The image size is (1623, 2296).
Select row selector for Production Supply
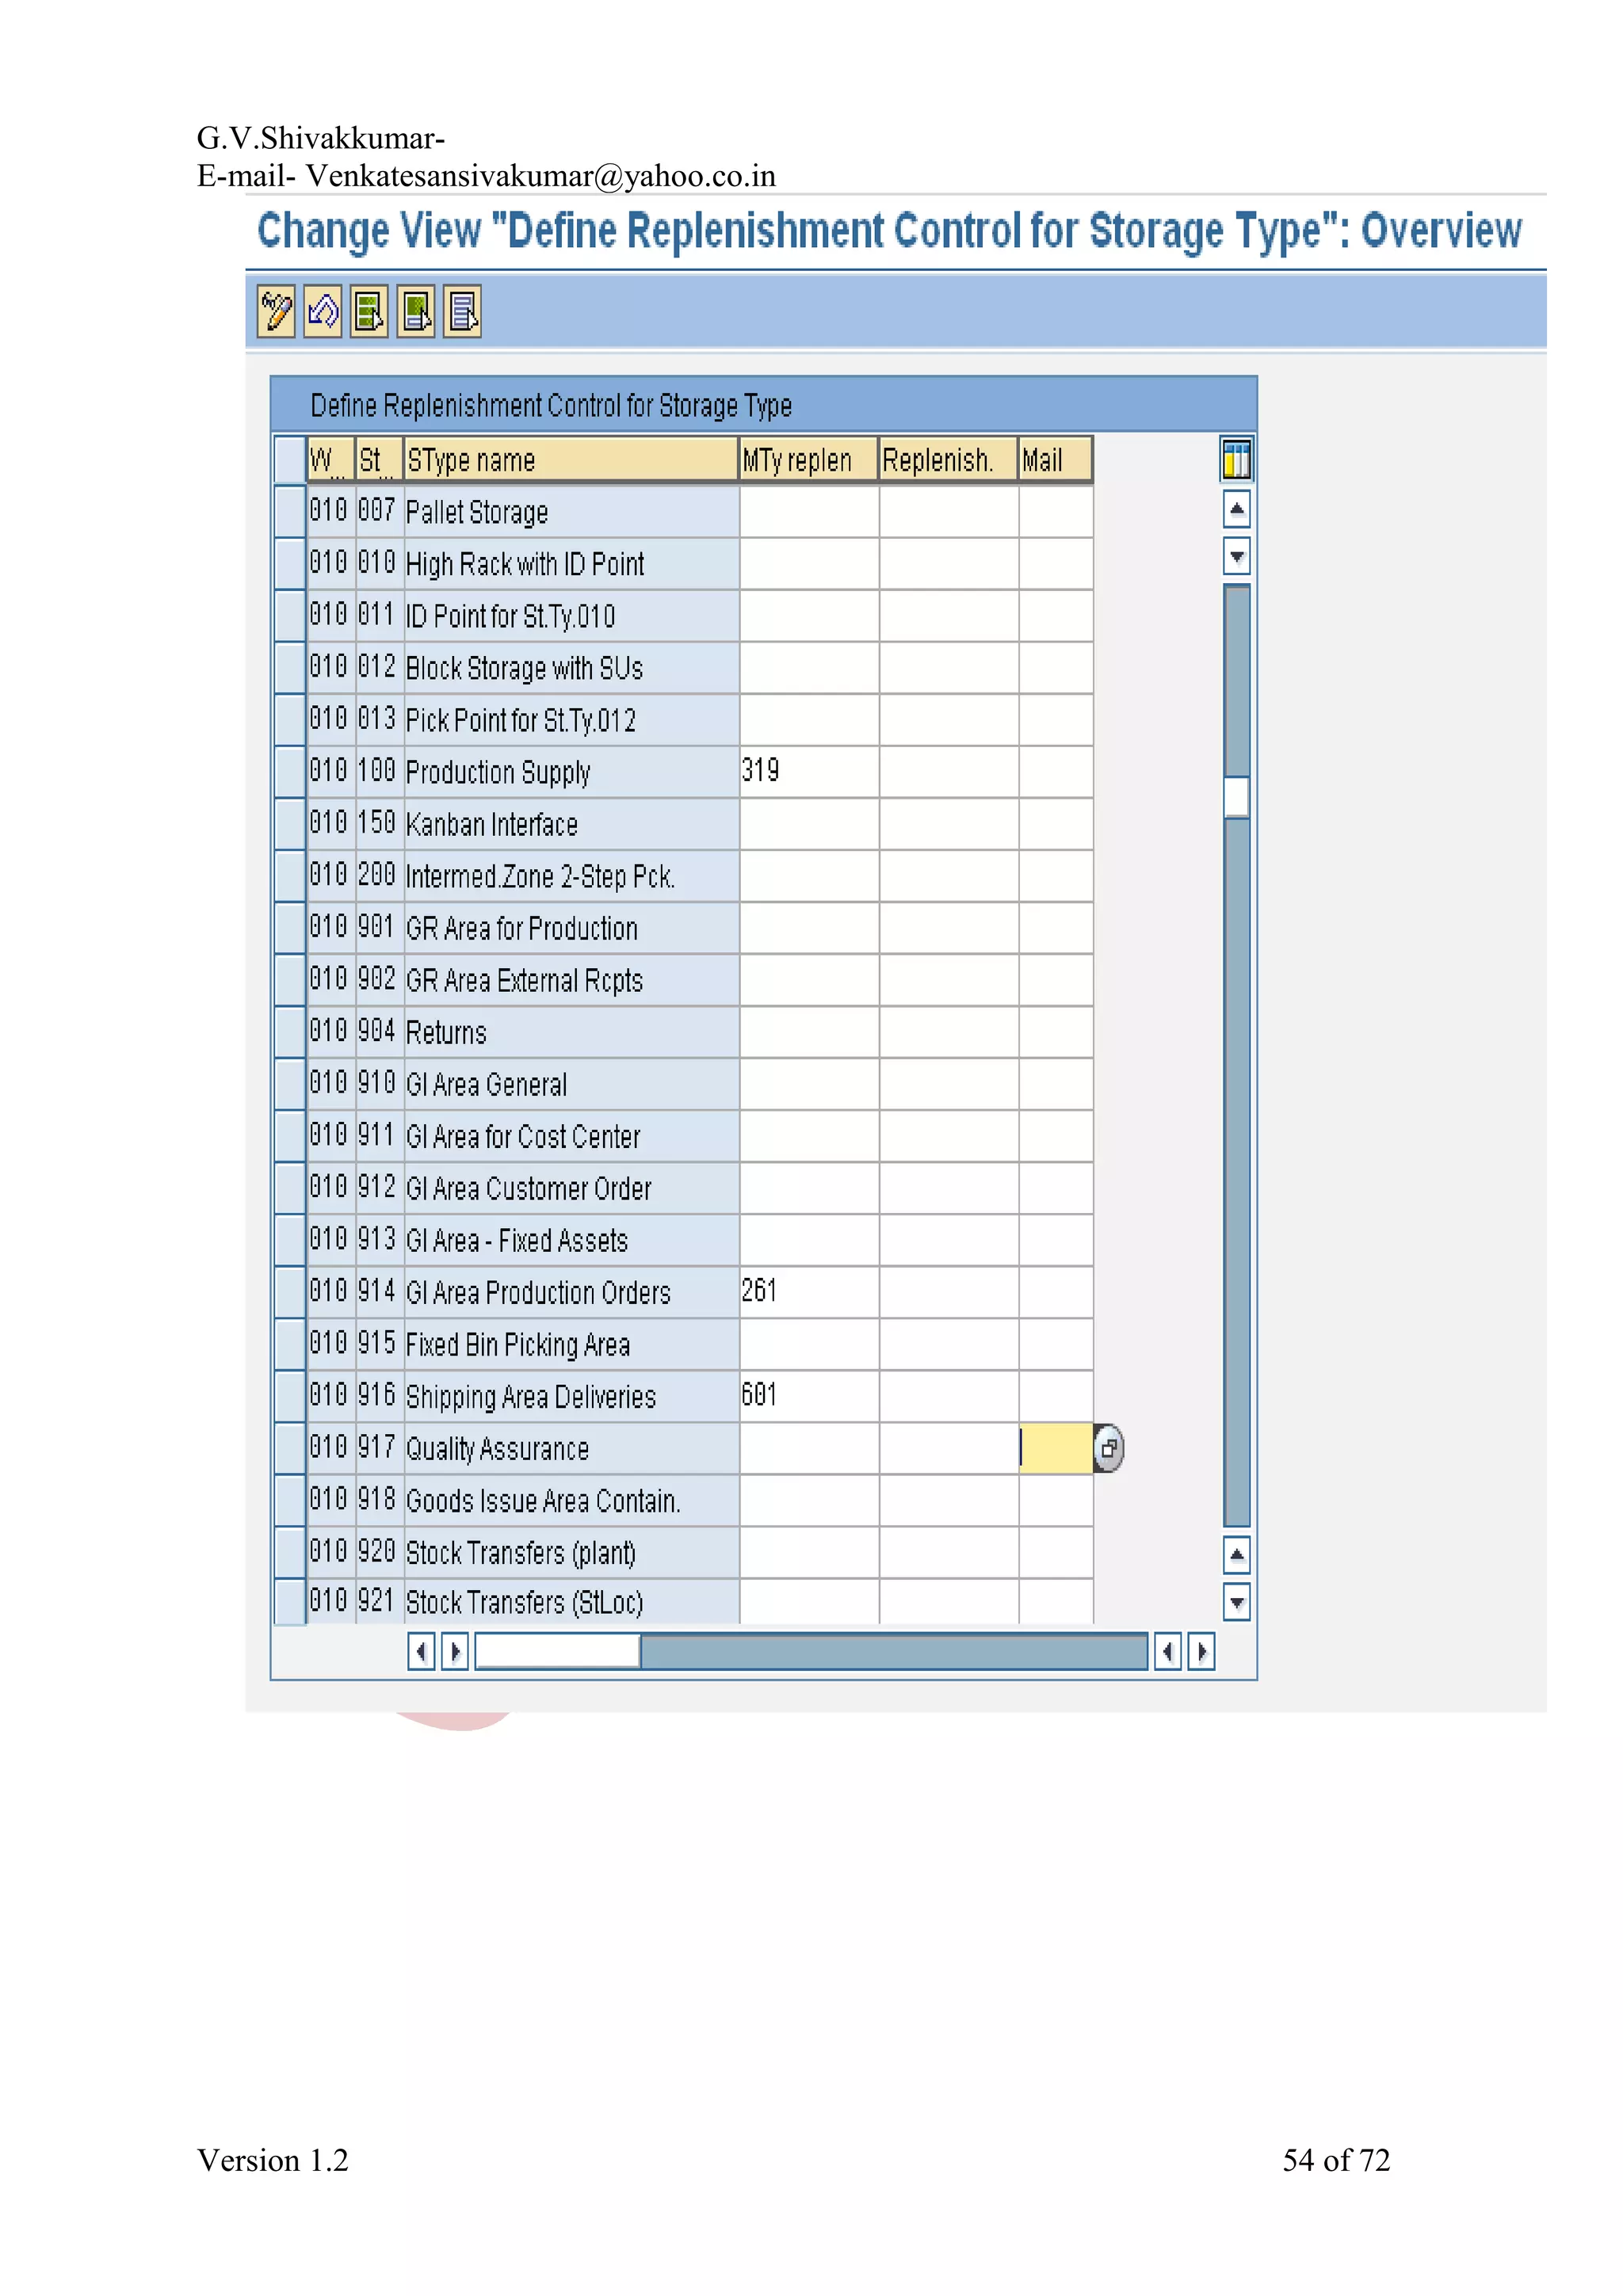pyautogui.click(x=290, y=771)
